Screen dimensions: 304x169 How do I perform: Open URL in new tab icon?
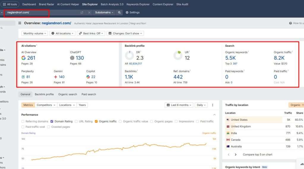[x=82, y=12]
